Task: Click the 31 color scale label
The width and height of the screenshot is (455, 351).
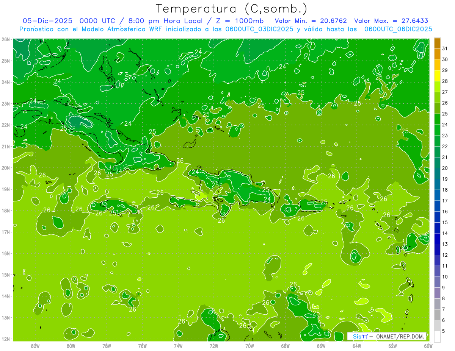Action: [x=445, y=48]
